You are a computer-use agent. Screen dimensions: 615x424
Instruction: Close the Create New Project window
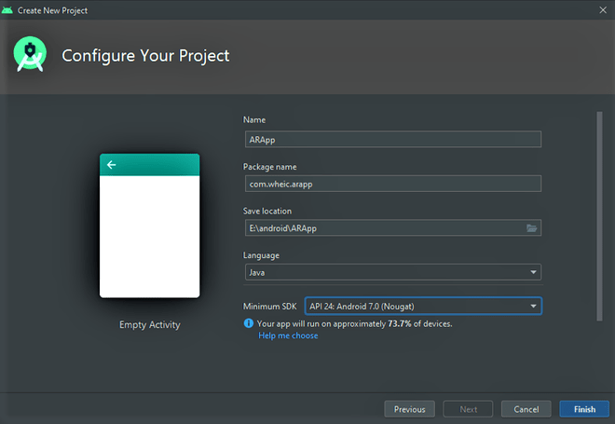[602, 8]
